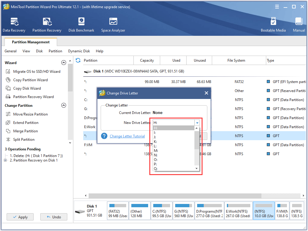Select drive letter K: from the list
308x231 pixels.
pos(173,142)
